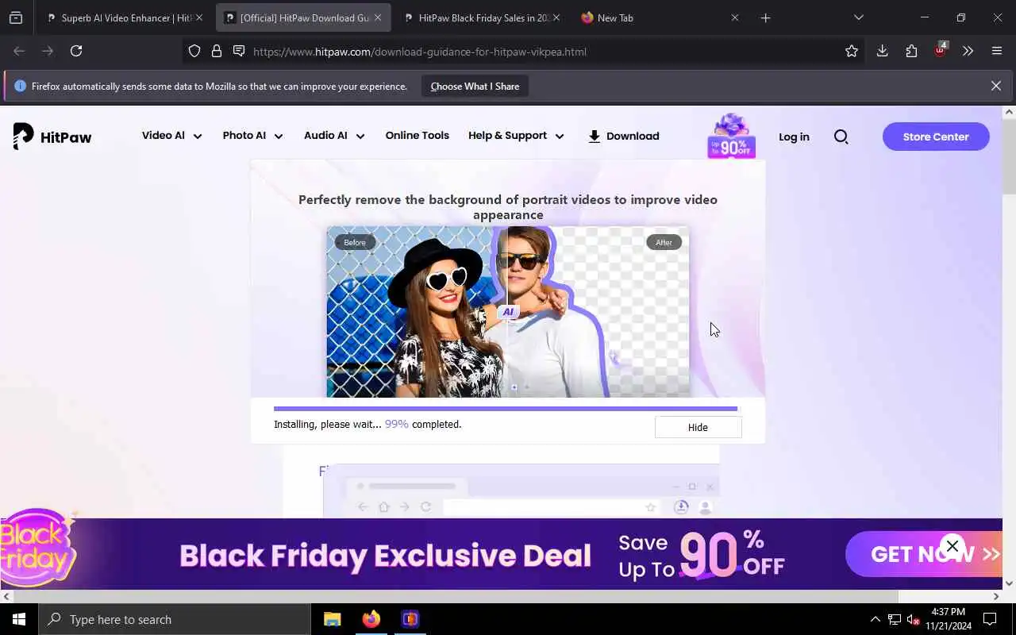
Task: Open the extensions puzzle icon
Action: [911, 51]
